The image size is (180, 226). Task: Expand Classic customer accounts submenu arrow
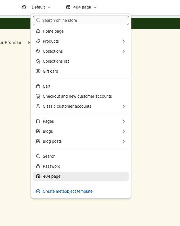click(124, 106)
